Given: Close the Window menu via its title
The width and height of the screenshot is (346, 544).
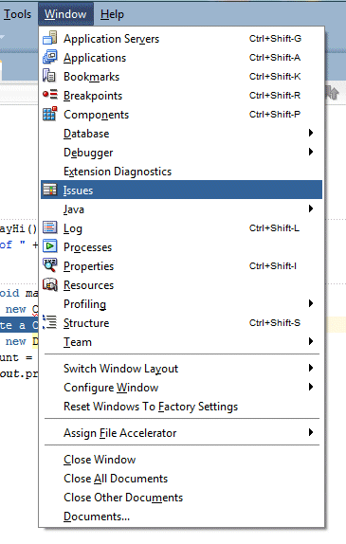Looking at the screenshot, I should (x=65, y=14).
